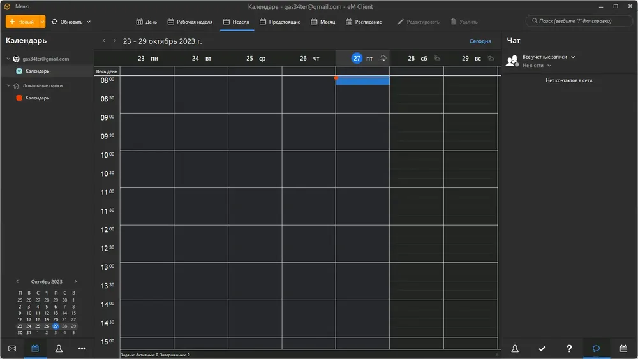Click the Удалить trash button
The width and height of the screenshot is (638, 359).
pos(464,22)
